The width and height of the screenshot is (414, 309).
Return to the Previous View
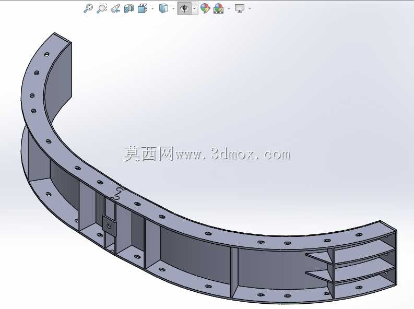click(x=115, y=8)
